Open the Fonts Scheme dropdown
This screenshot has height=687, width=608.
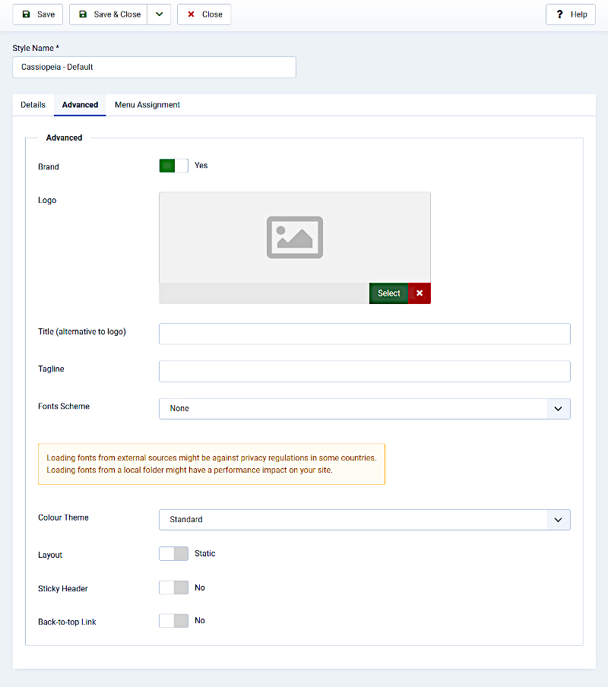365,409
